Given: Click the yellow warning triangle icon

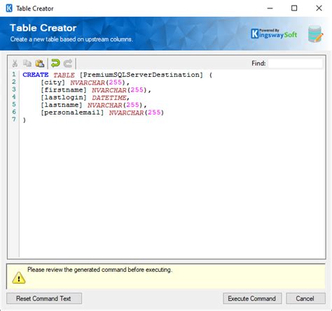Looking at the screenshot, I should [19, 277].
